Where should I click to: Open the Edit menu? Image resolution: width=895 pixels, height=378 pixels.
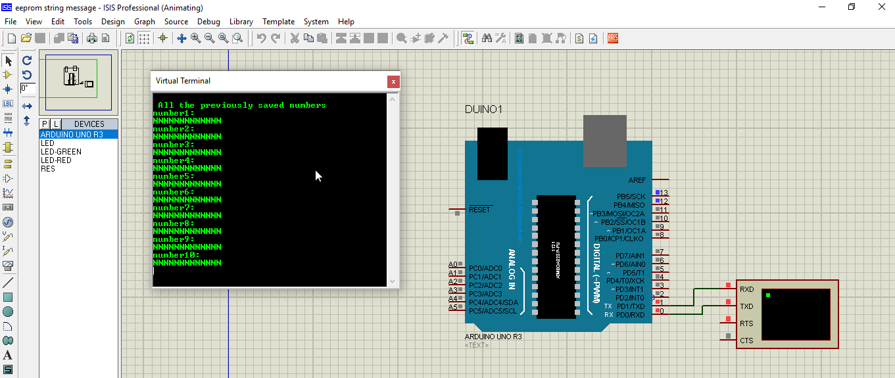tap(58, 22)
